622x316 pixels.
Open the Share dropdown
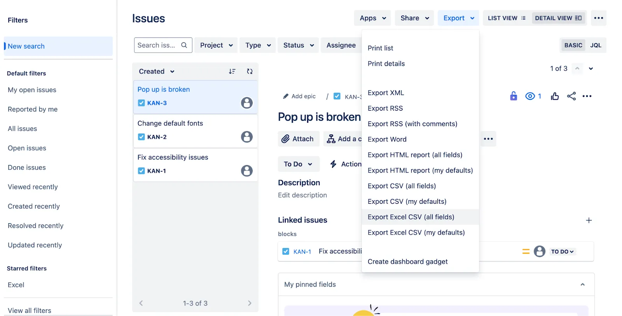tap(414, 18)
